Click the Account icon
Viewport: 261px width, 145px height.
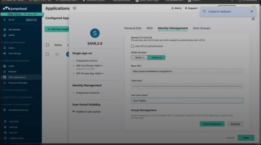point(5,133)
